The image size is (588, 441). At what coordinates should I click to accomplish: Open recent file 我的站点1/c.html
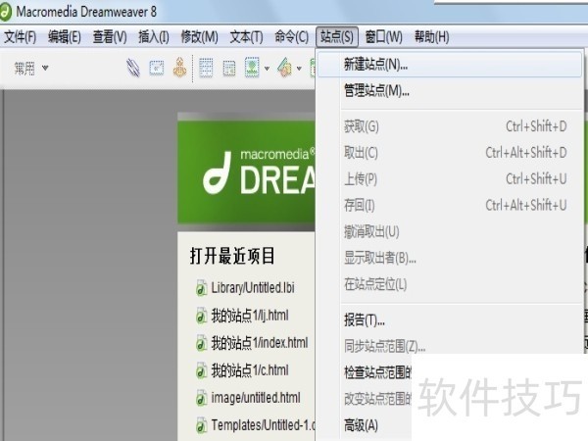pos(250,370)
